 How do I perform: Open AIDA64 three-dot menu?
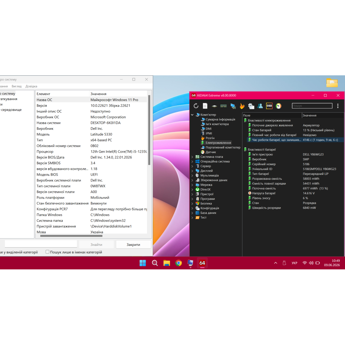click(338, 106)
